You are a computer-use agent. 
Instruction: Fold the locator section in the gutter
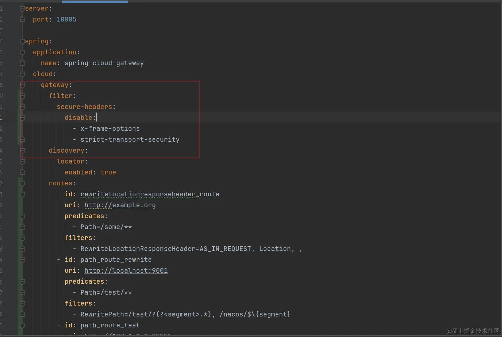point(22,162)
